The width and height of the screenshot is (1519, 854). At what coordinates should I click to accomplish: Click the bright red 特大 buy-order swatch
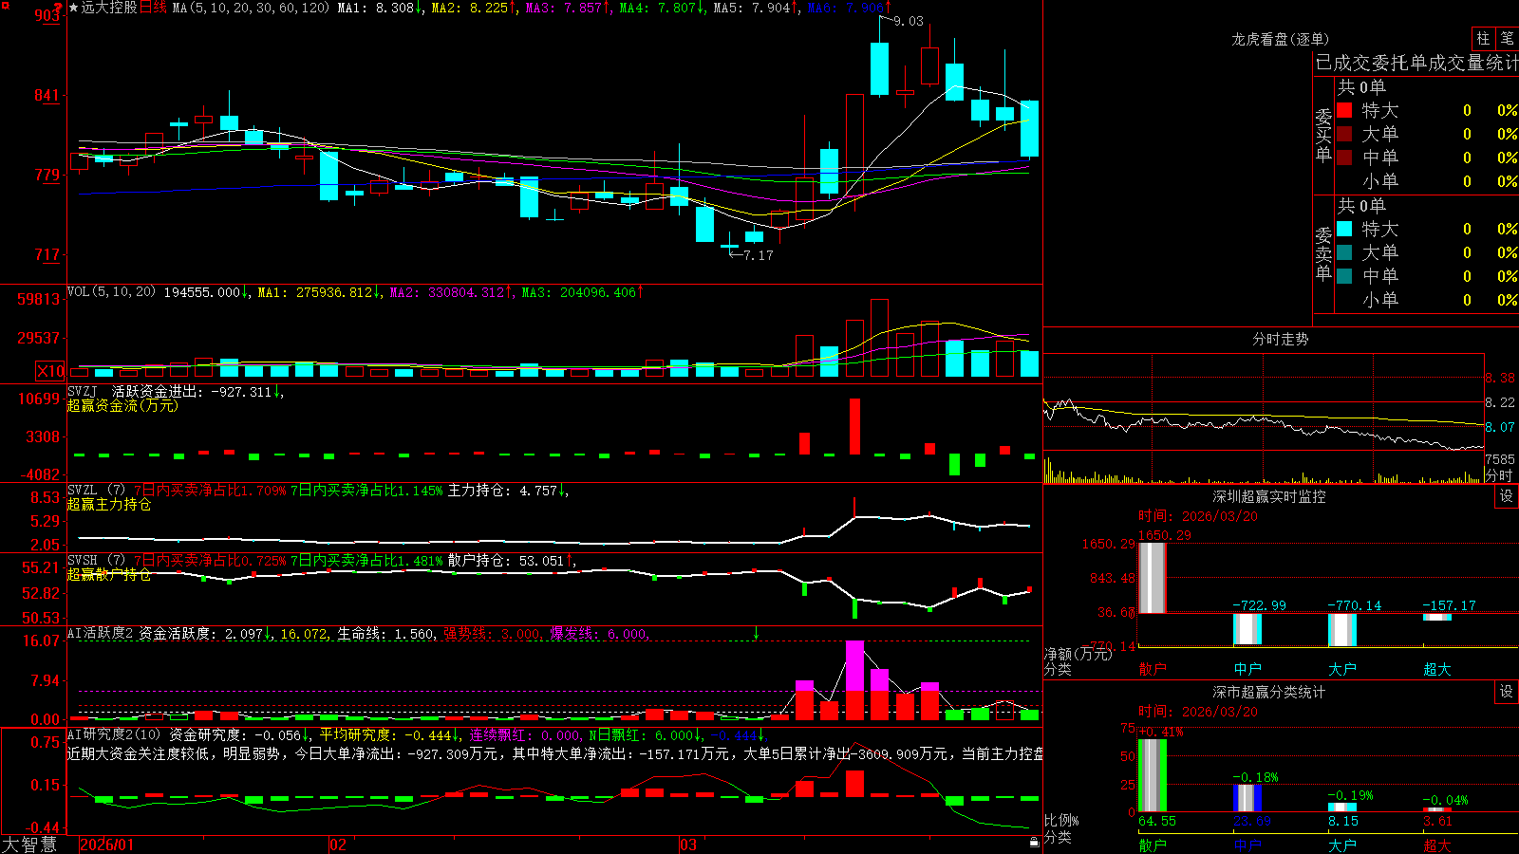point(1344,110)
